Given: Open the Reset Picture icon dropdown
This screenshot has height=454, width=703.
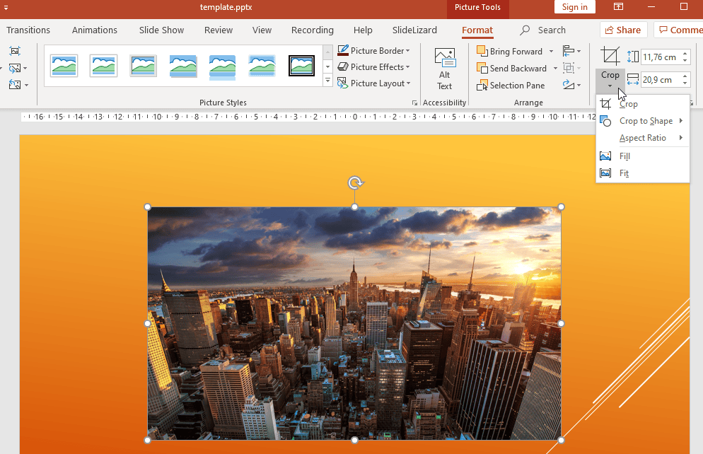Looking at the screenshot, I should pos(18,85).
